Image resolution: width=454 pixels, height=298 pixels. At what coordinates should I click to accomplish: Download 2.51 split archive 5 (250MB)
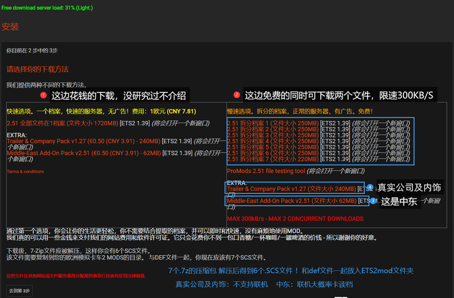(x=273, y=147)
